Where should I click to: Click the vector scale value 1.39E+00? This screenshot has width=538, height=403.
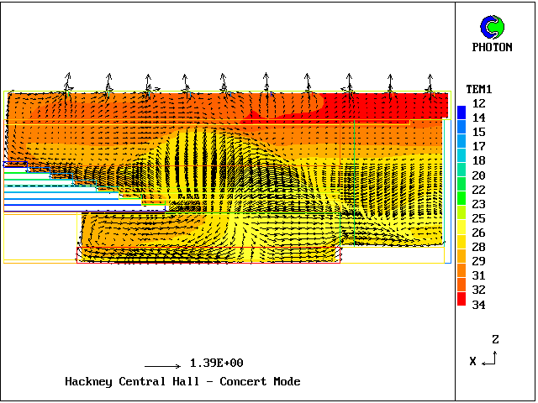point(216,364)
